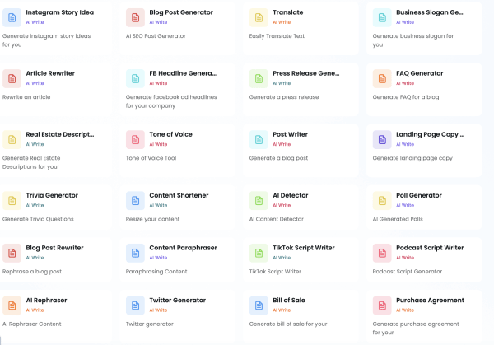This screenshot has width=494, height=345.
Task: Click the Business Slogan Generator icon
Action: click(382, 17)
